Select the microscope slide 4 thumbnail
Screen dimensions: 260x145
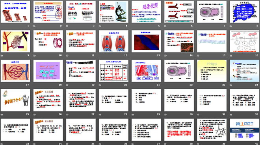113,12
